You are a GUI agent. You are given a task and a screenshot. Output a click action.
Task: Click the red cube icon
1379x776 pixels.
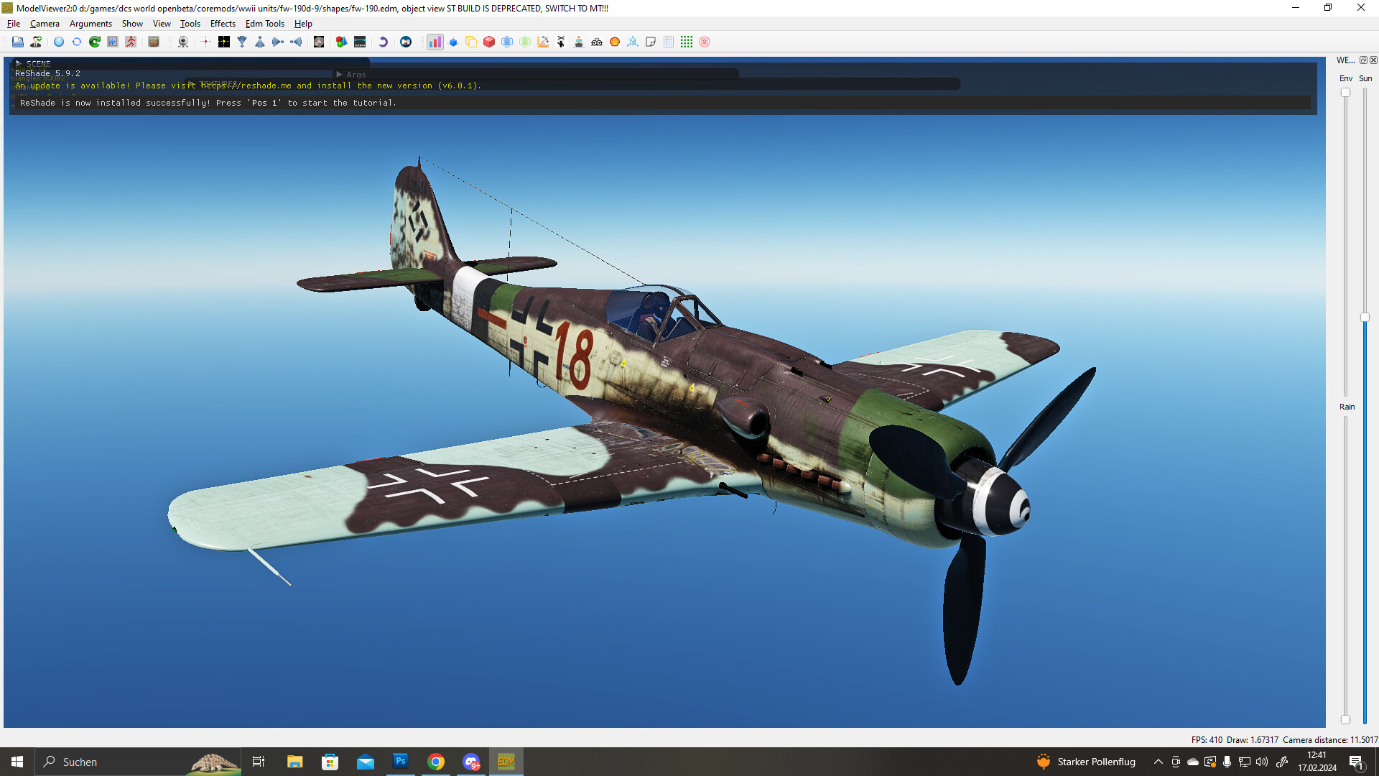[489, 42]
